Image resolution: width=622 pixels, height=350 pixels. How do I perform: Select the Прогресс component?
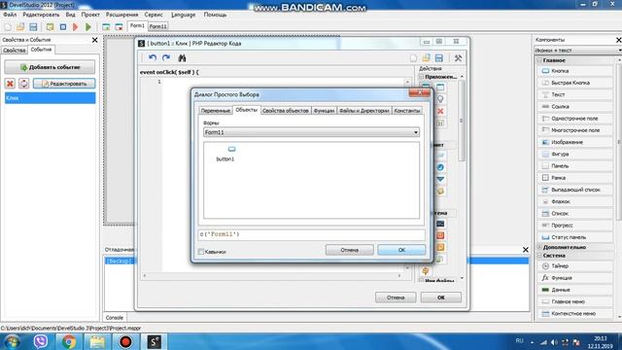pyautogui.click(x=575, y=226)
